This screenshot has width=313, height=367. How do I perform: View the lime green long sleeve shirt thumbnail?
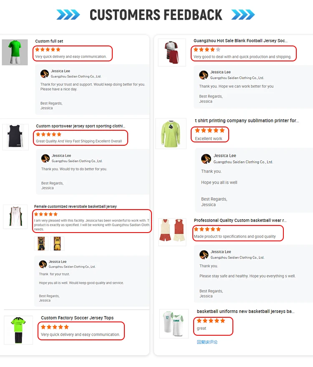(x=171, y=134)
